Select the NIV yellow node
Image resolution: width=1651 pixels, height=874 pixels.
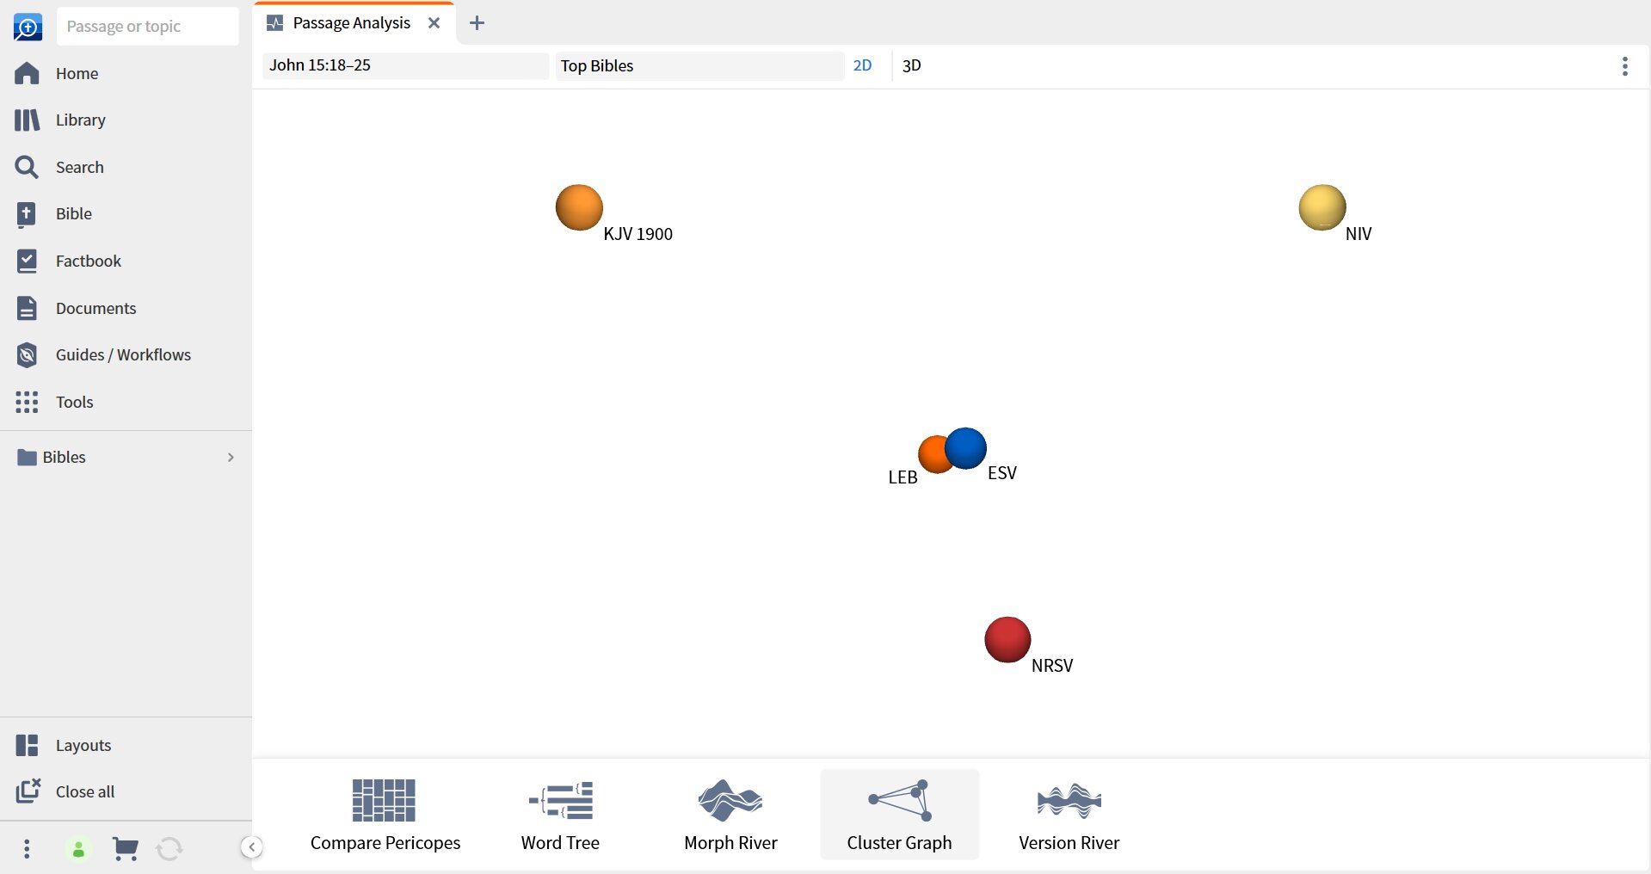click(1322, 207)
